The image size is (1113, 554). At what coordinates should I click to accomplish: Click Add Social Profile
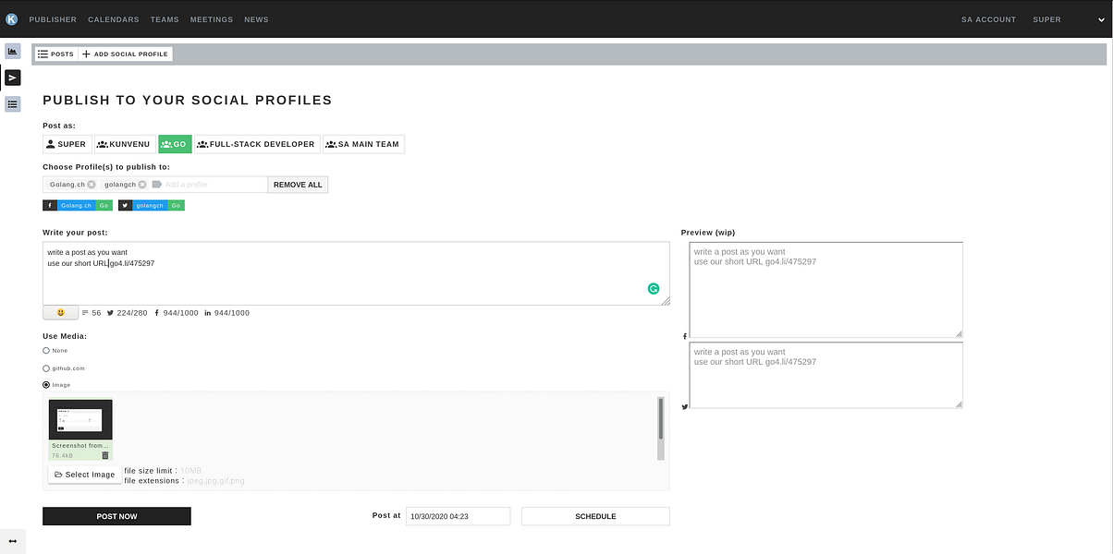point(126,54)
